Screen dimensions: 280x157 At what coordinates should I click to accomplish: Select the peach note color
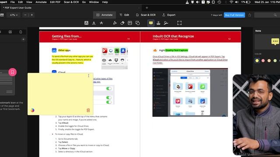pyautogui.click(x=269, y=61)
